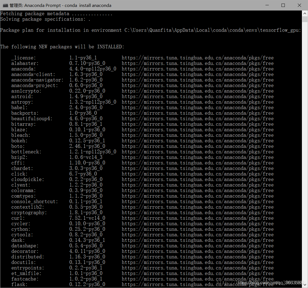Click the 'docutils:' package name
Image resolution: width=308 pixels, height=288 pixels.
tap(23, 262)
